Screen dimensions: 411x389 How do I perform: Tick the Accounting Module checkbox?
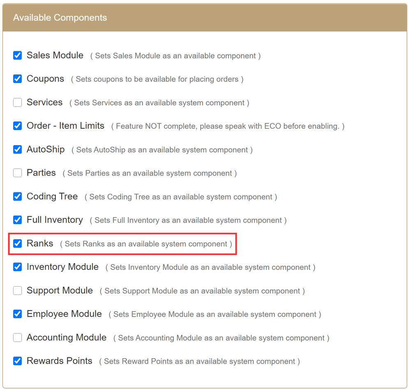tap(17, 338)
